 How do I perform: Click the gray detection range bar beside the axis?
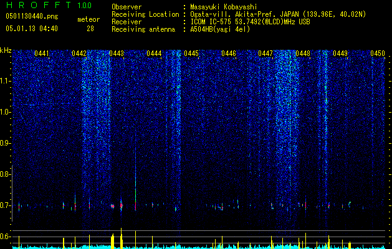pos(12,193)
